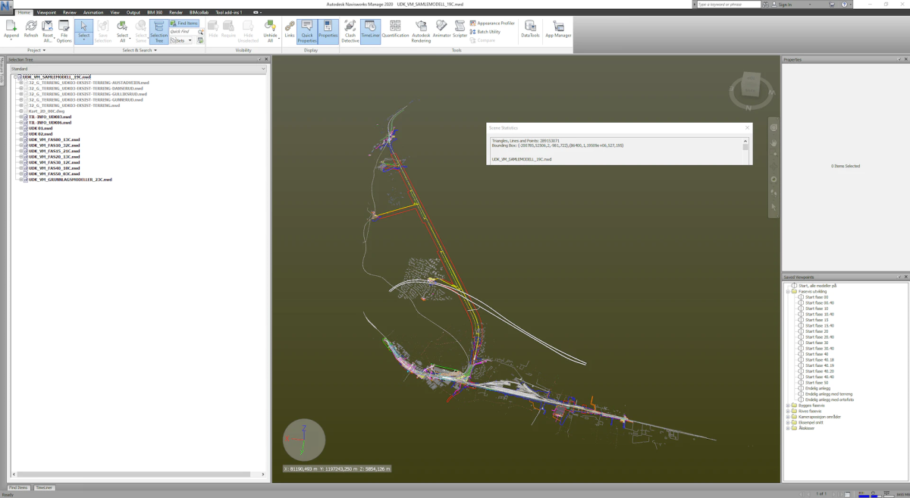Click the Find Items button
This screenshot has height=498, width=910.
(x=184, y=23)
